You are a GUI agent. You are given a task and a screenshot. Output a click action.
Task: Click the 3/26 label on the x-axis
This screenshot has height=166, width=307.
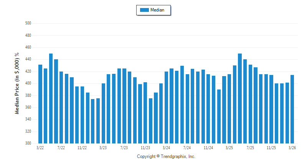[292, 148]
